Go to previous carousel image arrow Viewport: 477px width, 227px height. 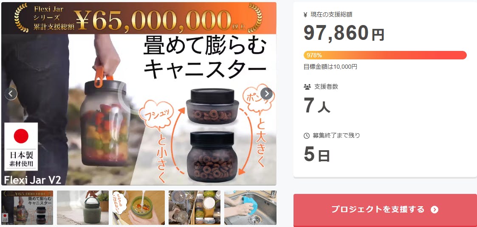click(x=11, y=94)
